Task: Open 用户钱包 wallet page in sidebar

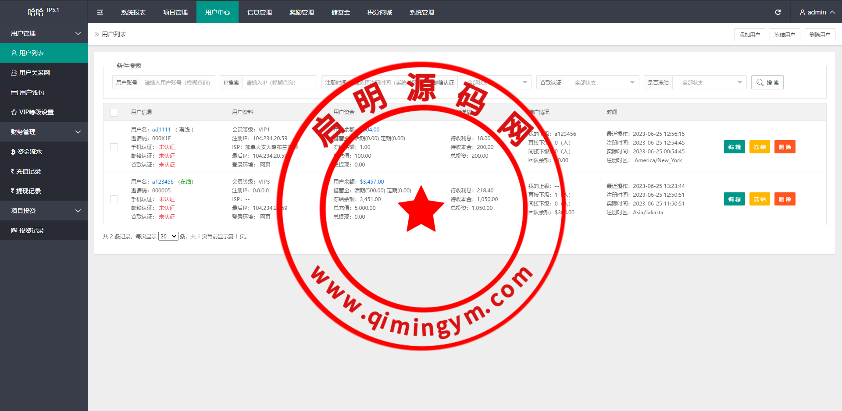Action: pyautogui.click(x=32, y=92)
